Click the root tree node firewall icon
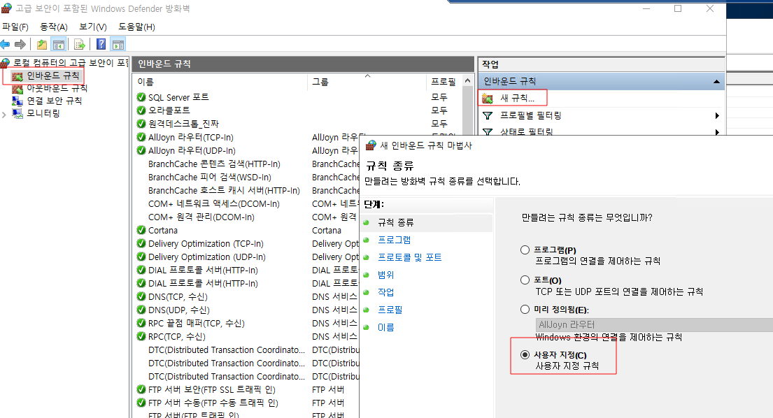Screen dimensions: 773x418 [x=5, y=62]
